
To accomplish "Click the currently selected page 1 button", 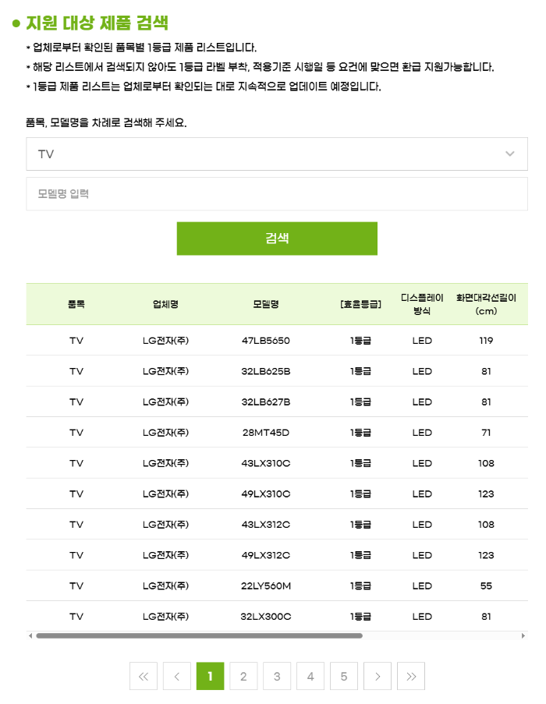I will coord(209,676).
